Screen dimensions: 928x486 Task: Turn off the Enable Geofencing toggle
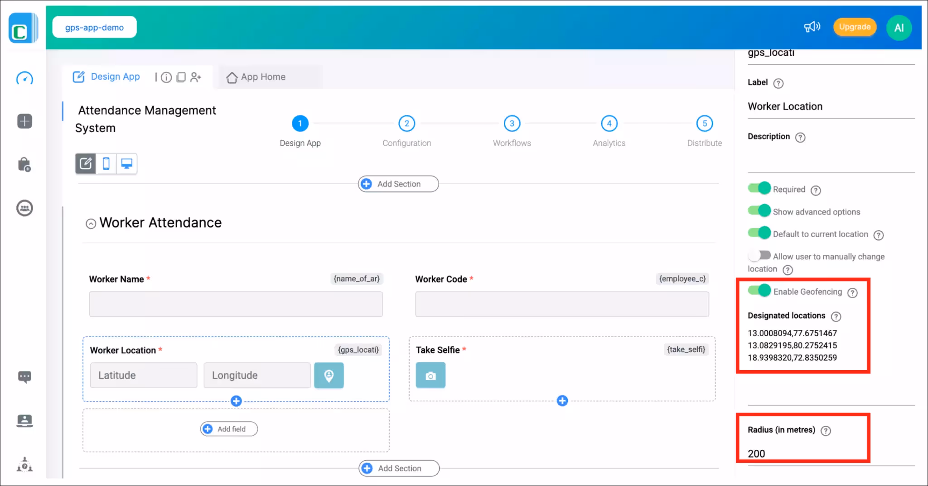coord(759,290)
